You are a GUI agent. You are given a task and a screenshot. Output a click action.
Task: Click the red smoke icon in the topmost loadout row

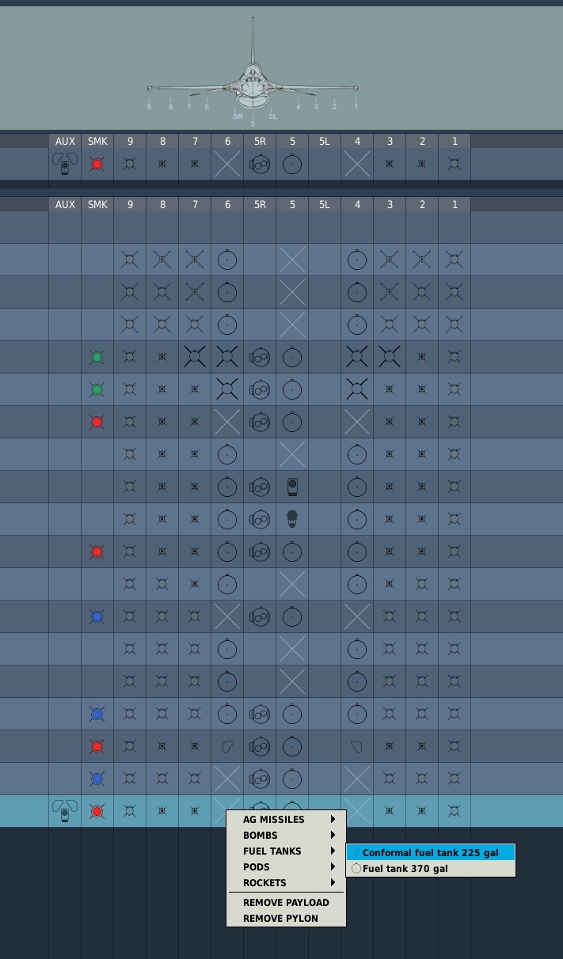(97, 165)
